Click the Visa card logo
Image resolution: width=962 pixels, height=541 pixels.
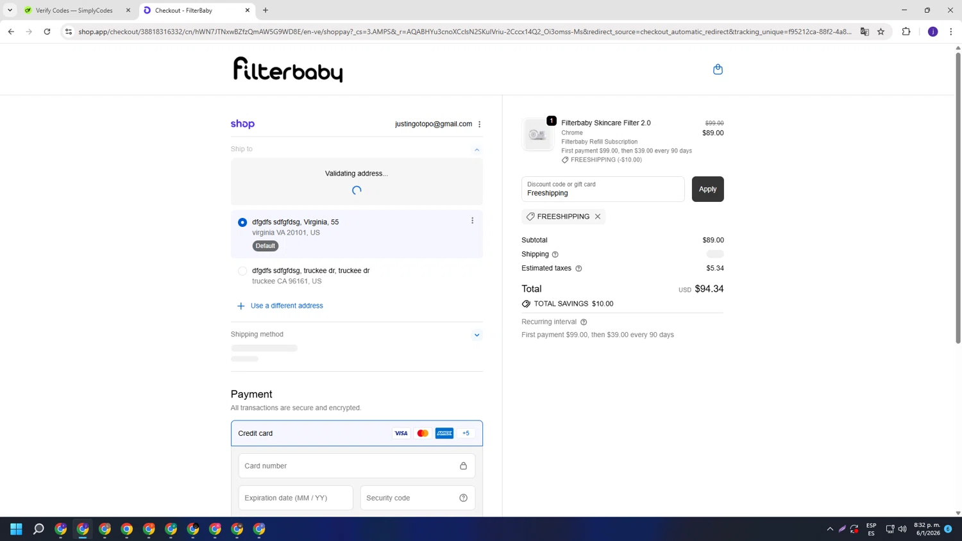click(401, 433)
